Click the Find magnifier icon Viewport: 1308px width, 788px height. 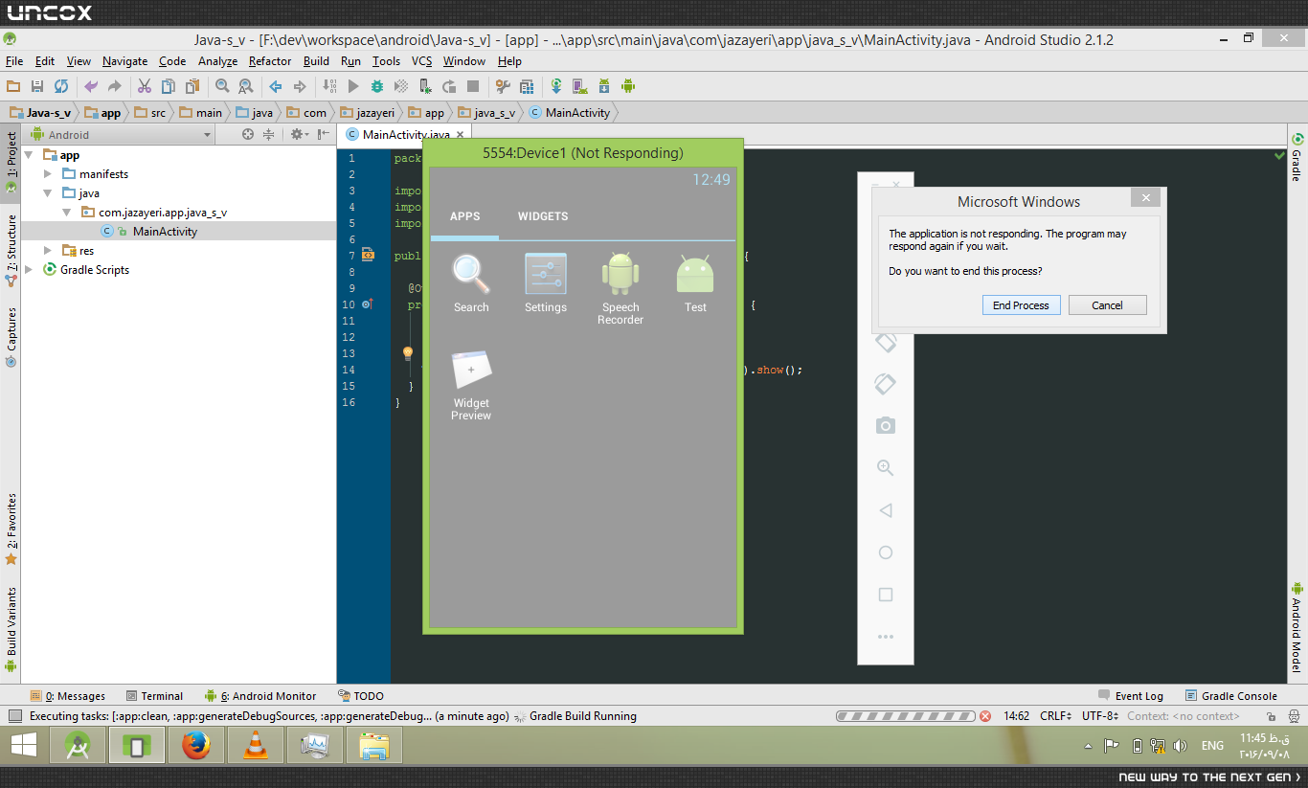pyautogui.click(x=222, y=86)
